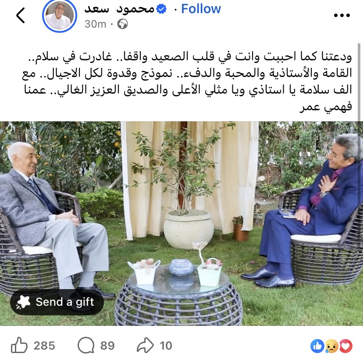Open the poster's profile picture
363x364 pixels.
tap(60, 16)
